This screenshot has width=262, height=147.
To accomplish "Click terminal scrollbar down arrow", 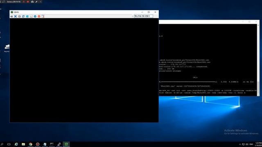I will [x=258, y=95].
